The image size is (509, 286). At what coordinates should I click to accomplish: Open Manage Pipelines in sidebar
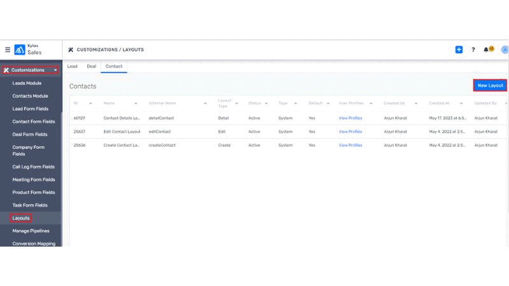click(31, 231)
